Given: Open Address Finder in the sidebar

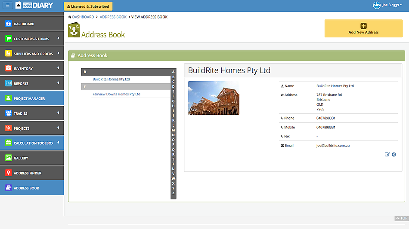Looking at the screenshot, I should [x=32, y=173].
